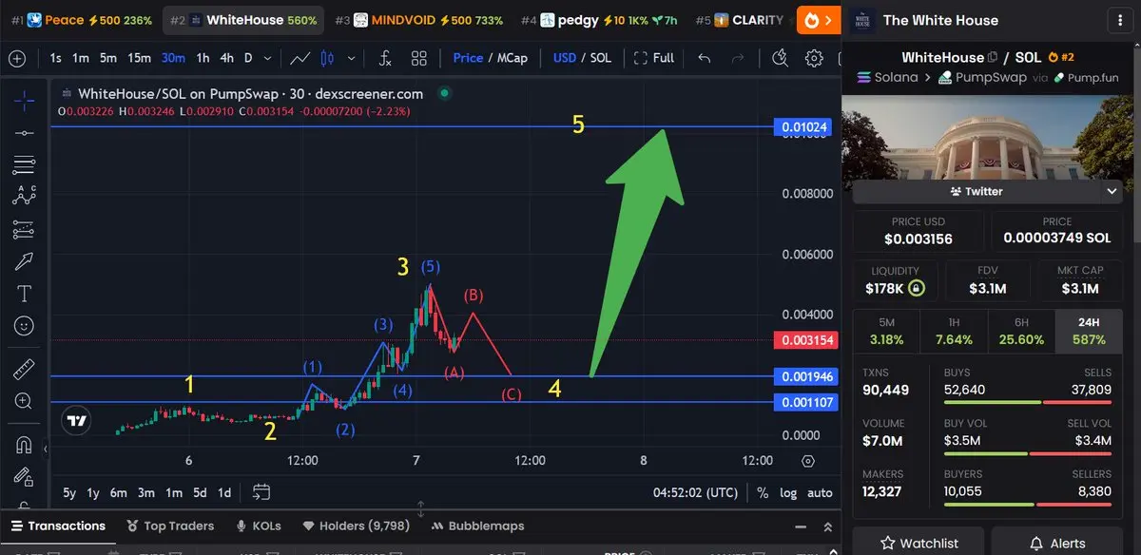
Task: Click the redo arrow
Action: pos(738,58)
